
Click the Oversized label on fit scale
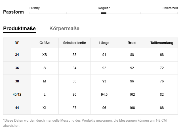pyautogui.click(x=170, y=8)
